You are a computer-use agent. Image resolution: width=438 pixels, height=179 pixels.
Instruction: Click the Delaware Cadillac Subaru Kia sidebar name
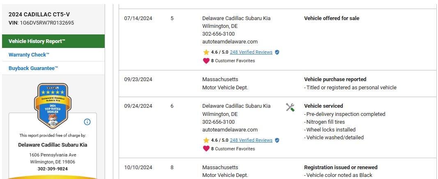point(53,145)
